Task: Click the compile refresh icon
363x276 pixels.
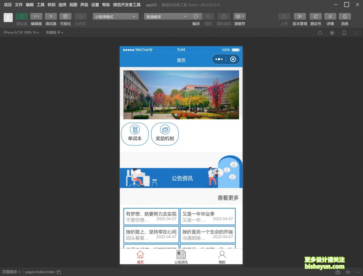Action: pyautogui.click(x=196, y=16)
